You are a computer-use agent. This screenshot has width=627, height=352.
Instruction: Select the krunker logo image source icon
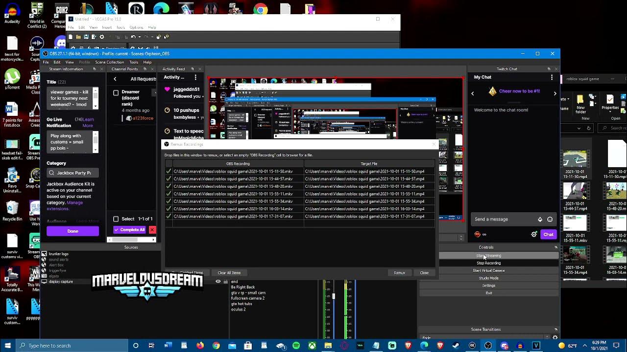44,254
